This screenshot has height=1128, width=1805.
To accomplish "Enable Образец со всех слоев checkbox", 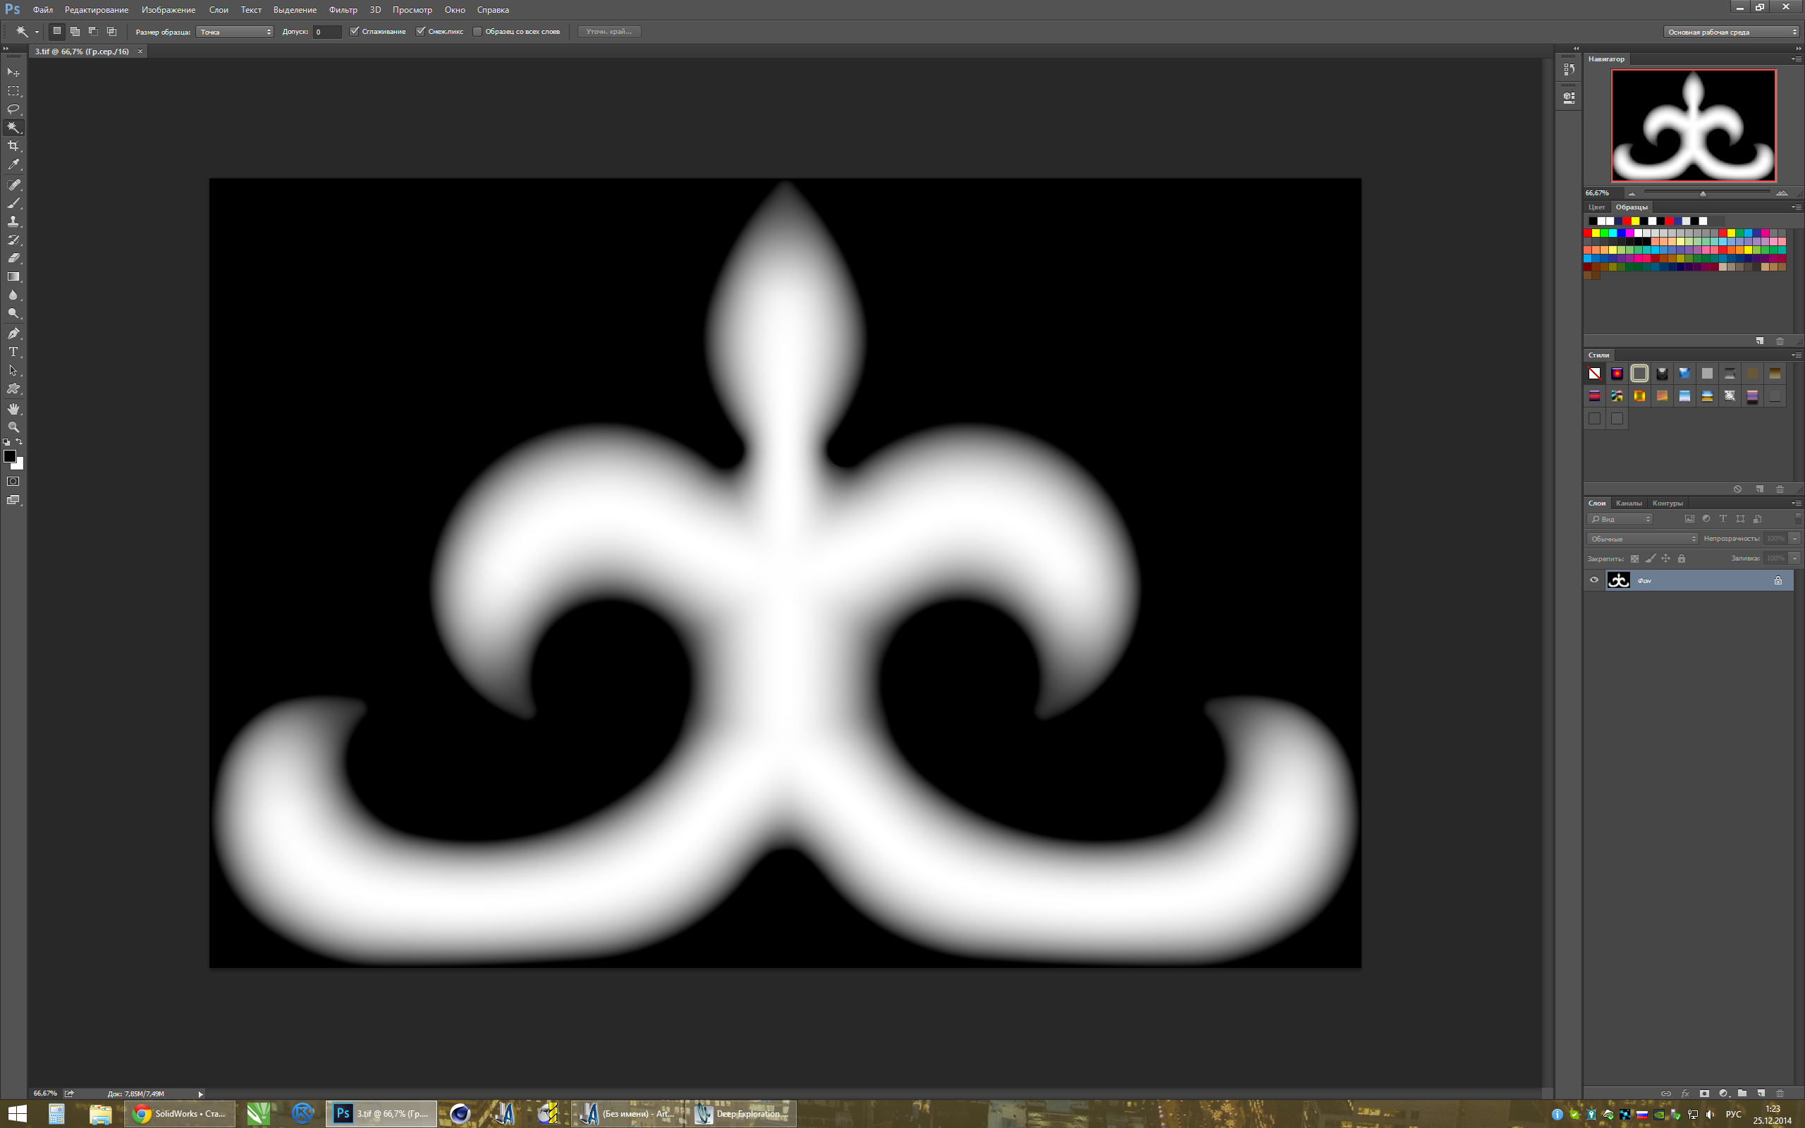I will tap(477, 31).
